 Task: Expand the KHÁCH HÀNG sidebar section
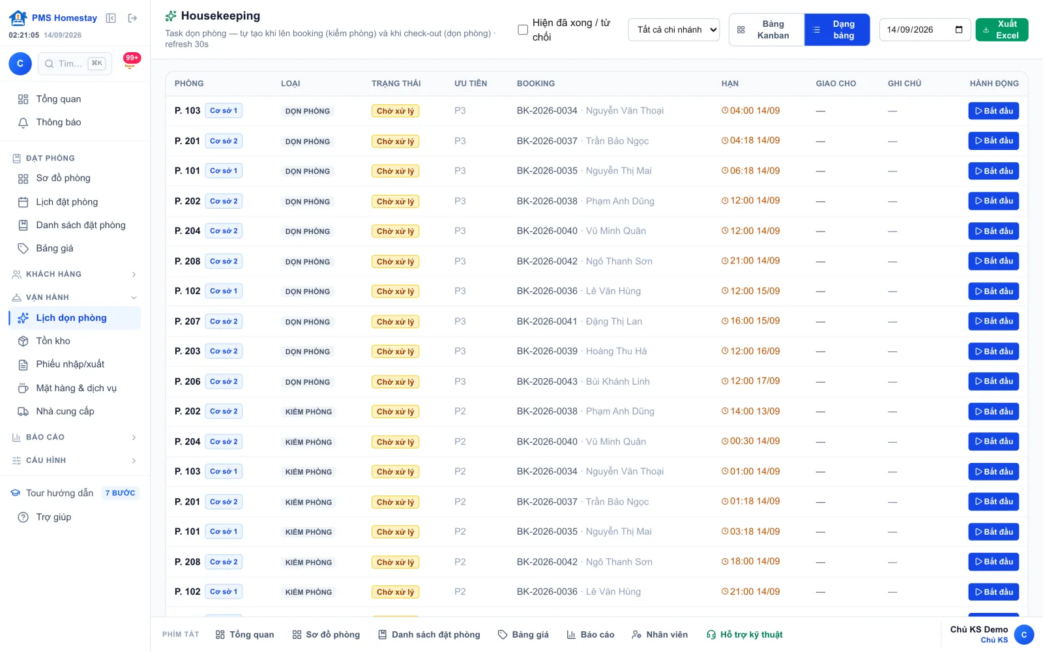(x=75, y=274)
